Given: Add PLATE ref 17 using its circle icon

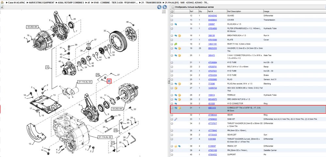Looking at the screenshot, I should [172, 40].
